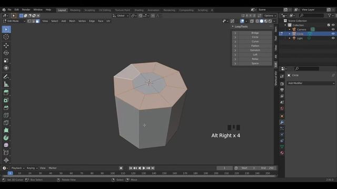This screenshot has height=189, width=337.
Task: Enable material preview shading
Action: (266, 21)
